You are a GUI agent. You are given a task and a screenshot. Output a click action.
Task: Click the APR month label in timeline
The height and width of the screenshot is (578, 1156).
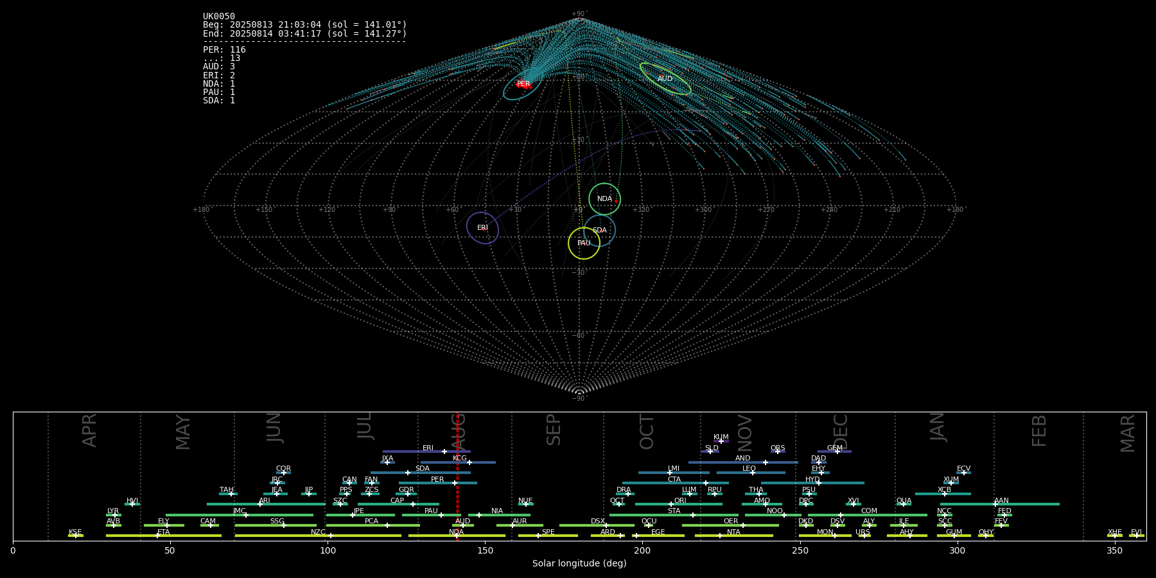click(x=90, y=430)
